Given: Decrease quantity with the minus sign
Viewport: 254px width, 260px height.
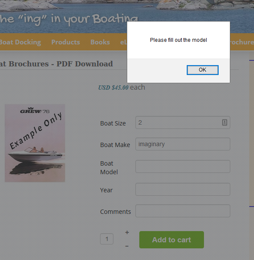Looking at the screenshot, I should [127, 246].
